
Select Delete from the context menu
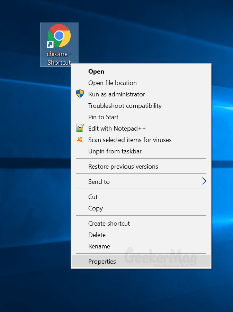coord(141,235)
